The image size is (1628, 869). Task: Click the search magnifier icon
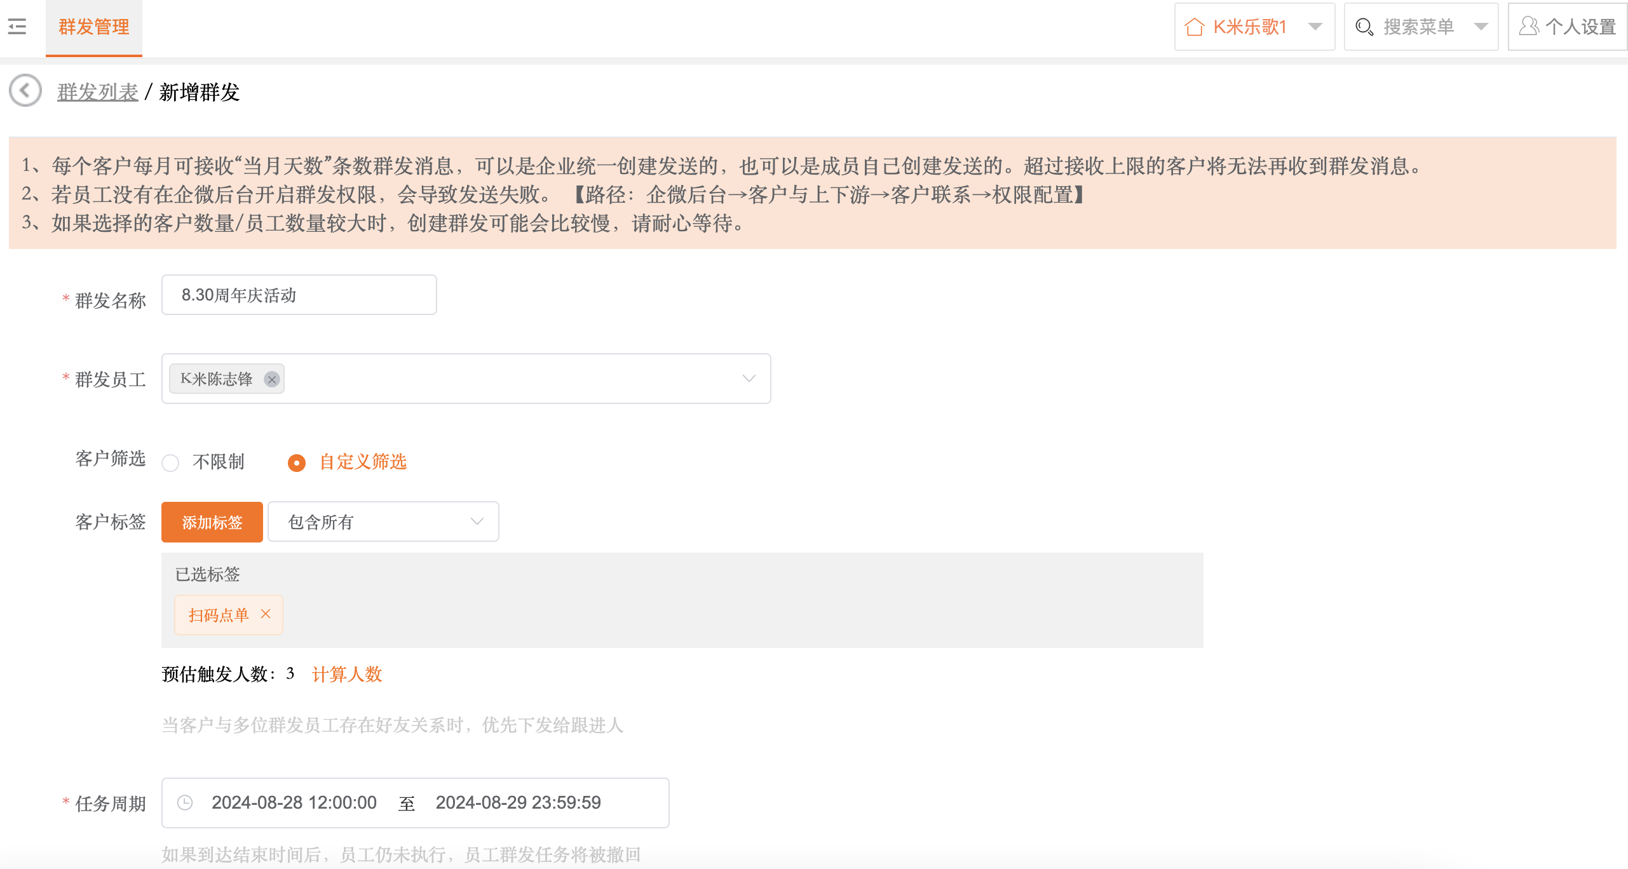[x=1364, y=27]
